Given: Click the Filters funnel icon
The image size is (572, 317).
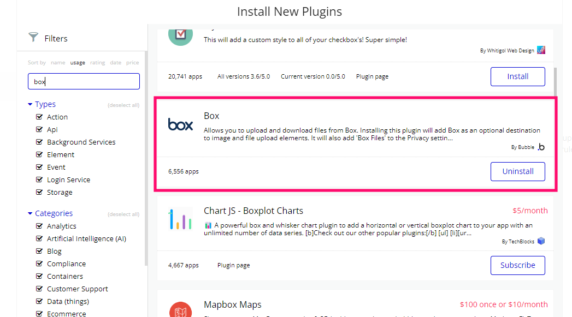Looking at the screenshot, I should [x=33, y=37].
